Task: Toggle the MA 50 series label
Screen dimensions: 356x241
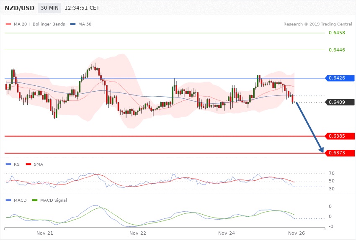Action: tap(85, 24)
